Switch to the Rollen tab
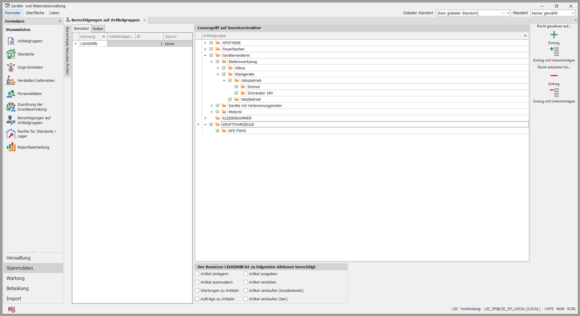 click(98, 29)
